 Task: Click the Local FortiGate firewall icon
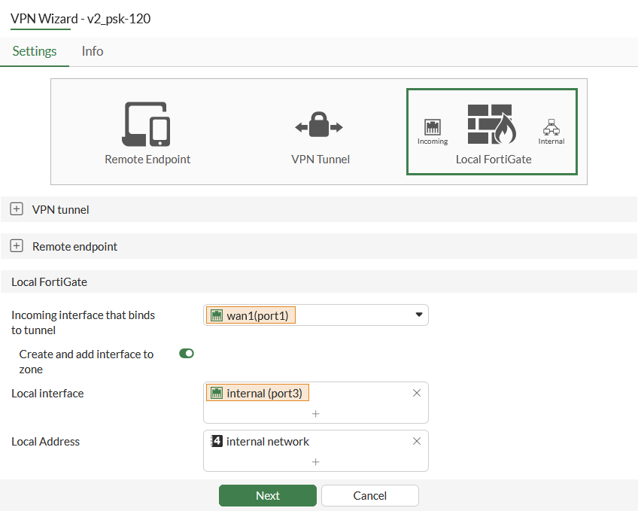click(x=490, y=124)
